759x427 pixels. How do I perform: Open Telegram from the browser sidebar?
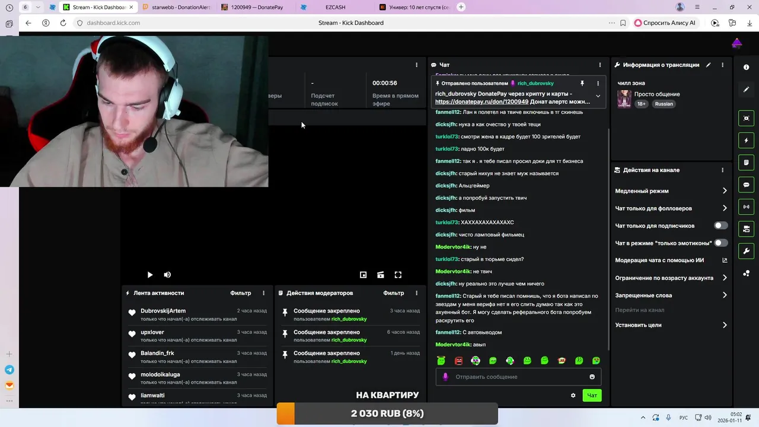[9, 369]
